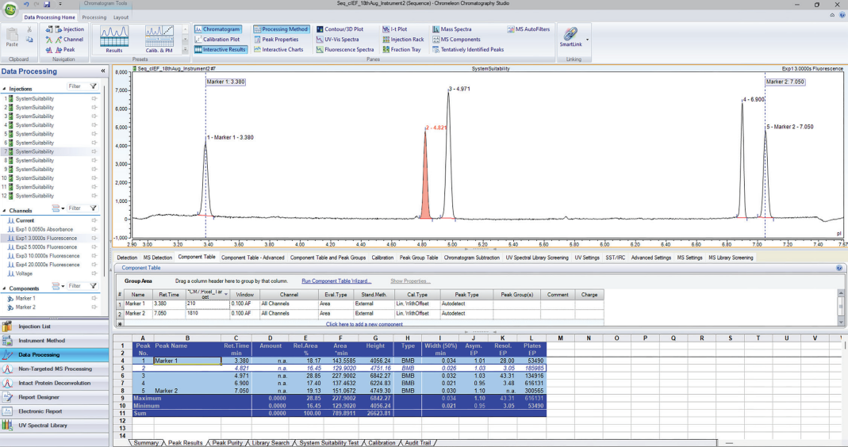The width and height of the screenshot is (848, 447).
Task: Toggle the Processing Method pane
Action: 281,29
